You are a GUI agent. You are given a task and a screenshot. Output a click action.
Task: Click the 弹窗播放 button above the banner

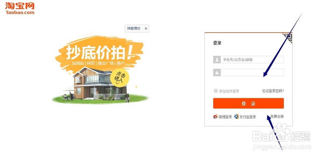[x=134, y=29]
